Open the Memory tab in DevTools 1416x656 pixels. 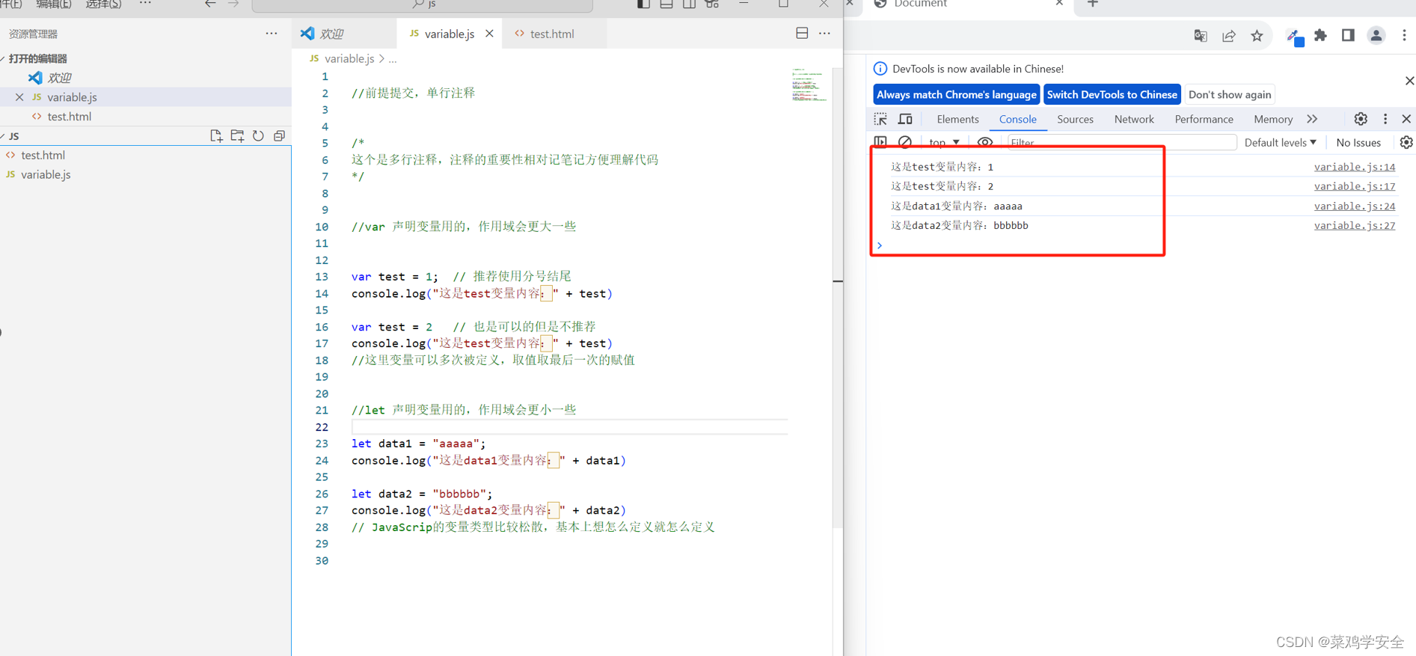click(x=1273, y=119)
